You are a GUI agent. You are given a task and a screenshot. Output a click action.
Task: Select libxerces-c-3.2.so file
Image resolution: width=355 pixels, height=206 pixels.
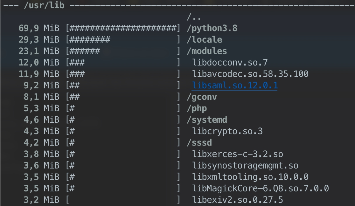[x=238, y=154]
